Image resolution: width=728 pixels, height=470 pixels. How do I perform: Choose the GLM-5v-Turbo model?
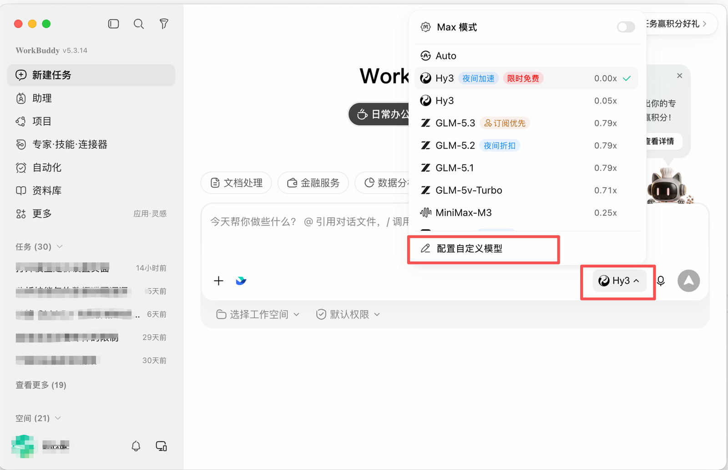point(526,190)
